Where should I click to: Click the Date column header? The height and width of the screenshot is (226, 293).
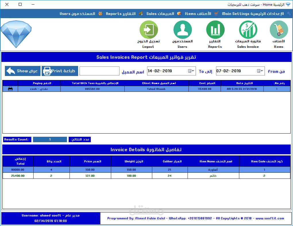click(x=242, y=83)
